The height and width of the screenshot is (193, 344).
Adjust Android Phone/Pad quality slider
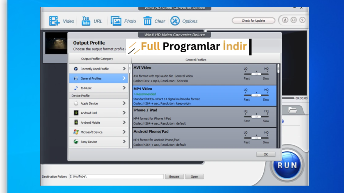(256, 138)
